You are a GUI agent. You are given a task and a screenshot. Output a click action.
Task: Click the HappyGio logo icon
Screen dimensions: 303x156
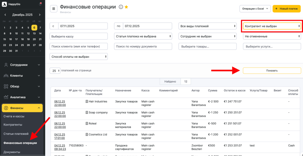pos(5,4)
